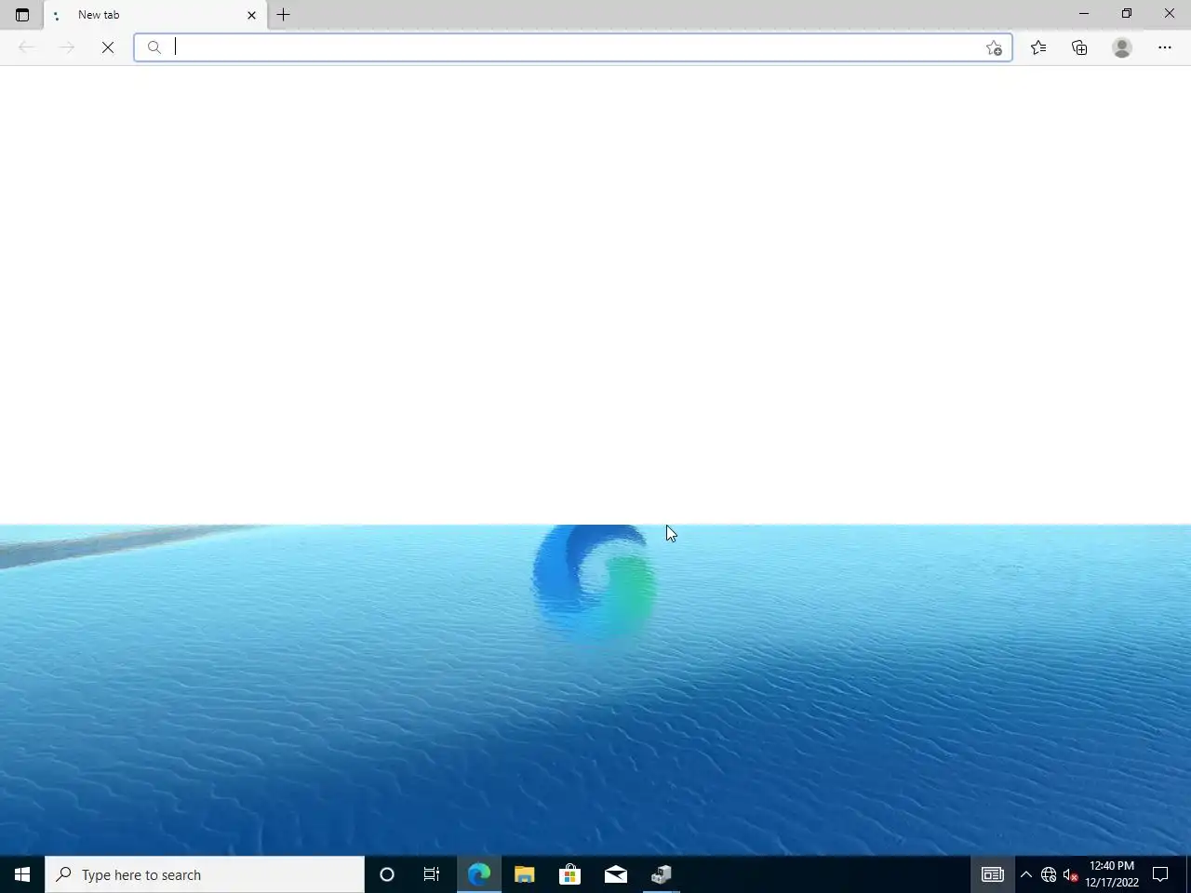Select the New tab tab

tap(154, 15)
